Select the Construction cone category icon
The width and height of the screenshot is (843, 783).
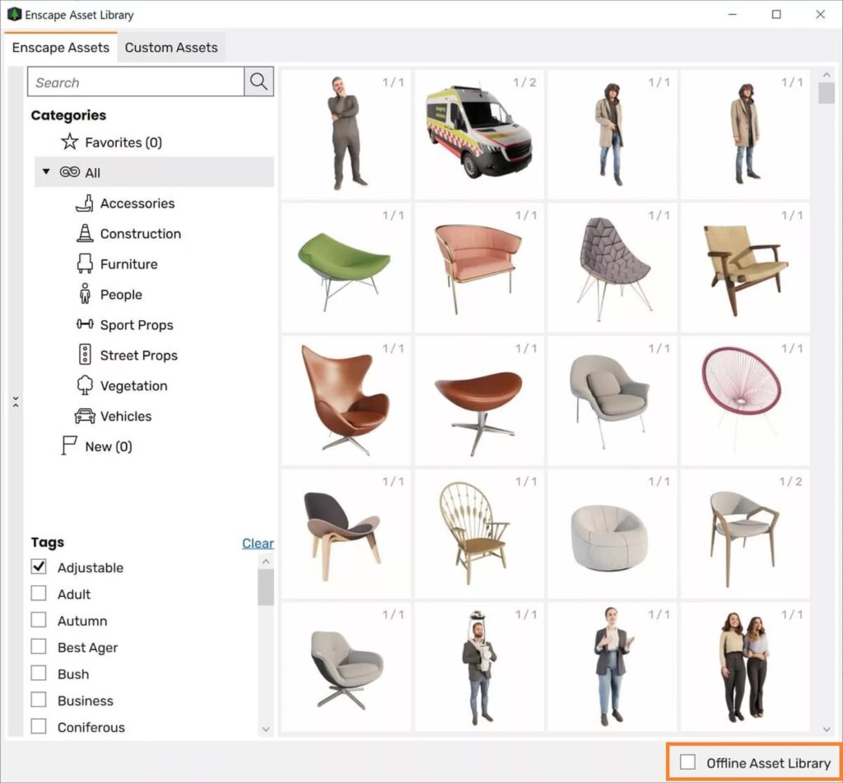click(x=84, y=234)
